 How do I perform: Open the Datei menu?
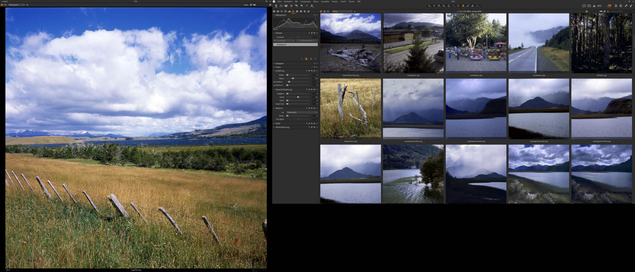click(279, 2)
